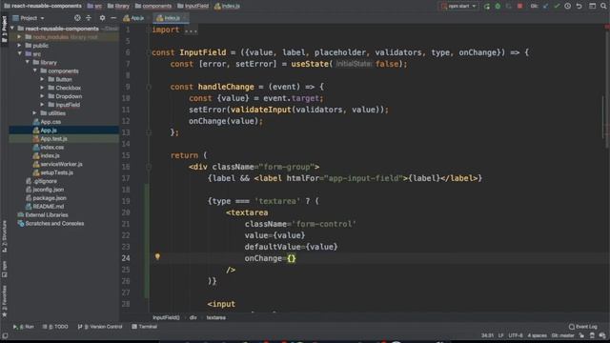Click textarea in bottom code breadcrumb
The height and width of the screenshot is (343, 610).
click(x=216, y=317)
